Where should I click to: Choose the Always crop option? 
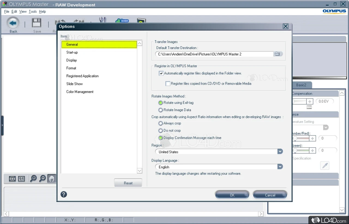pyautogui.click(x=161, y=123)
